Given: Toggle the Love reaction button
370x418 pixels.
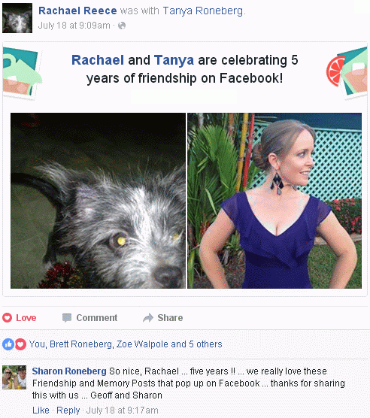Looking at the screenshot, I should [20, 317].
